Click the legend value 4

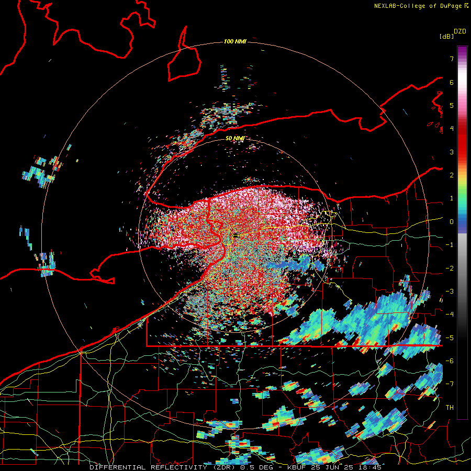pyautogui.click(x=452, y=129)
